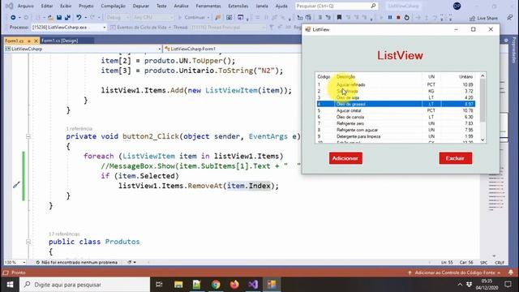Screen dimensions: 519x292
Task: Open the Windows Start menu
Action: tap(10, 285)
